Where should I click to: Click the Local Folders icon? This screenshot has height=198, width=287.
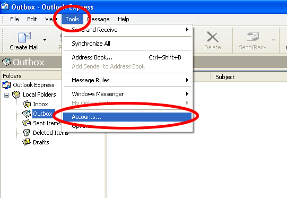point(16,94)
